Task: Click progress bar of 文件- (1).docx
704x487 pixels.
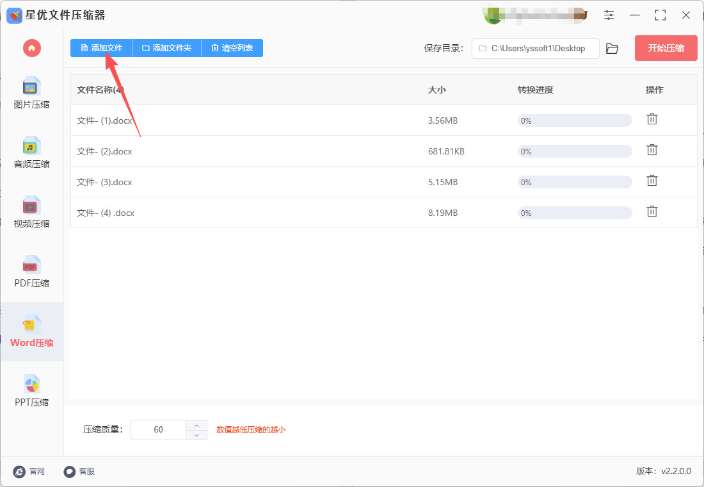Action: pyautogui.click(x=575, y=120)
